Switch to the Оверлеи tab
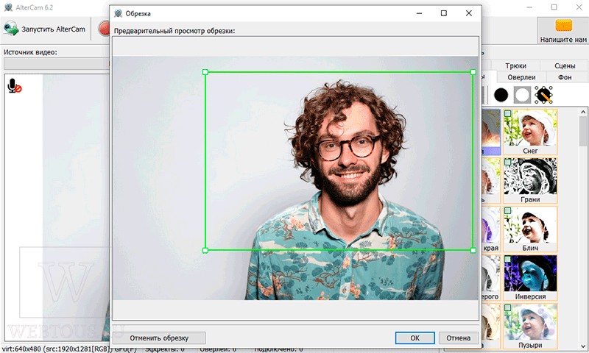The width and height of the screenshot is (589, 353). point(521,77)
